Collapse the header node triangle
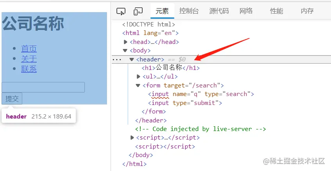The image size is (331, 171). pos(132,59)
